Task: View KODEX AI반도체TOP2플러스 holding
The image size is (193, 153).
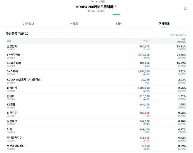Action: click(96, 81)
